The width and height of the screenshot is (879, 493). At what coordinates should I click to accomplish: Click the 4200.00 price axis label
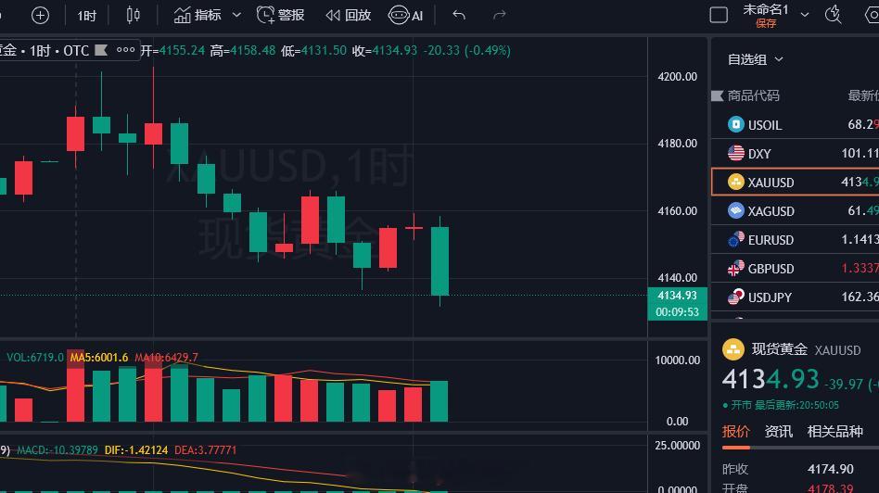click(x=677, y=77)
